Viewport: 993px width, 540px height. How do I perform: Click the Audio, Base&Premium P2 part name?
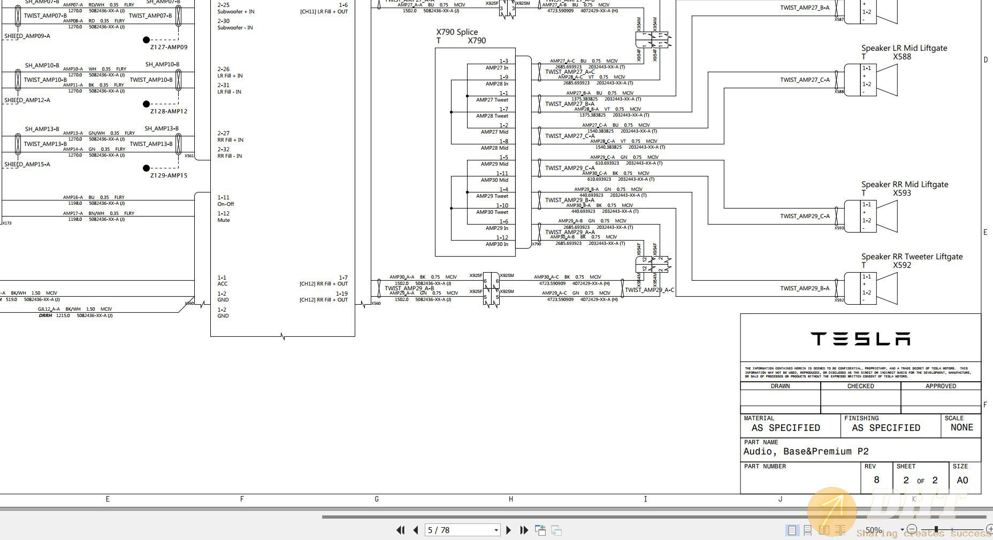point(806,451)
